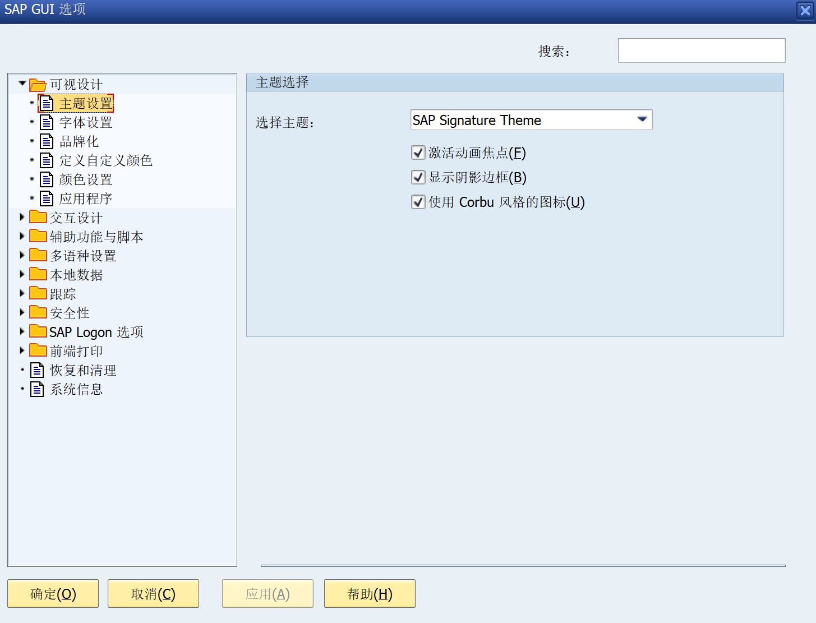The height and width of the screenshot is (623, 816).
Task: Click the 颜色设置 document icon
Action: pyautogui.click(x=46, y=179)
